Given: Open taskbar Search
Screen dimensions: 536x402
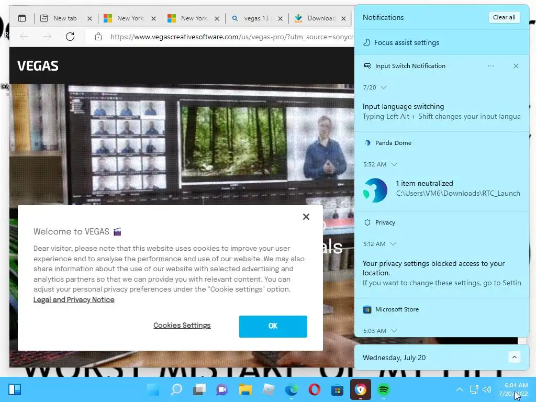Looking at the screenshot, I should pos(176,389).
